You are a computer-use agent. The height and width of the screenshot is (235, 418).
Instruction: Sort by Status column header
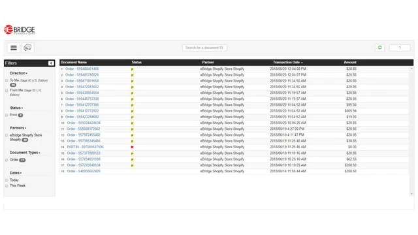point(137,63)
